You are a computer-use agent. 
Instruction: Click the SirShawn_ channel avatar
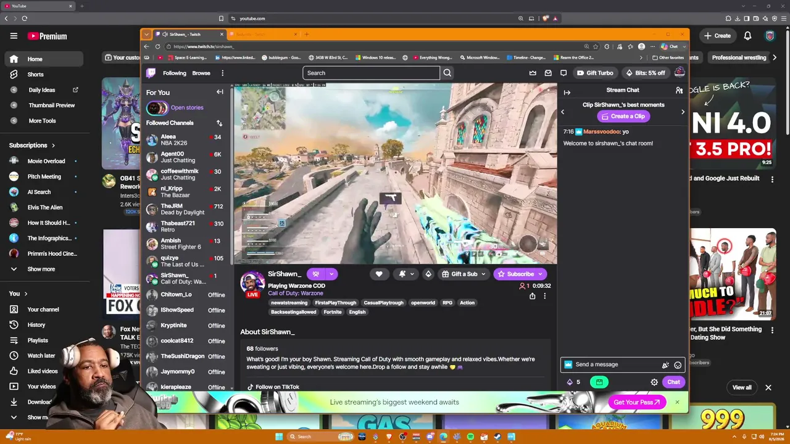[x=252, y=283]
